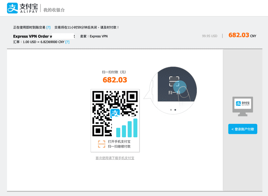Click the Express VPN Order title
268x196 pixels.
[44, 36]
